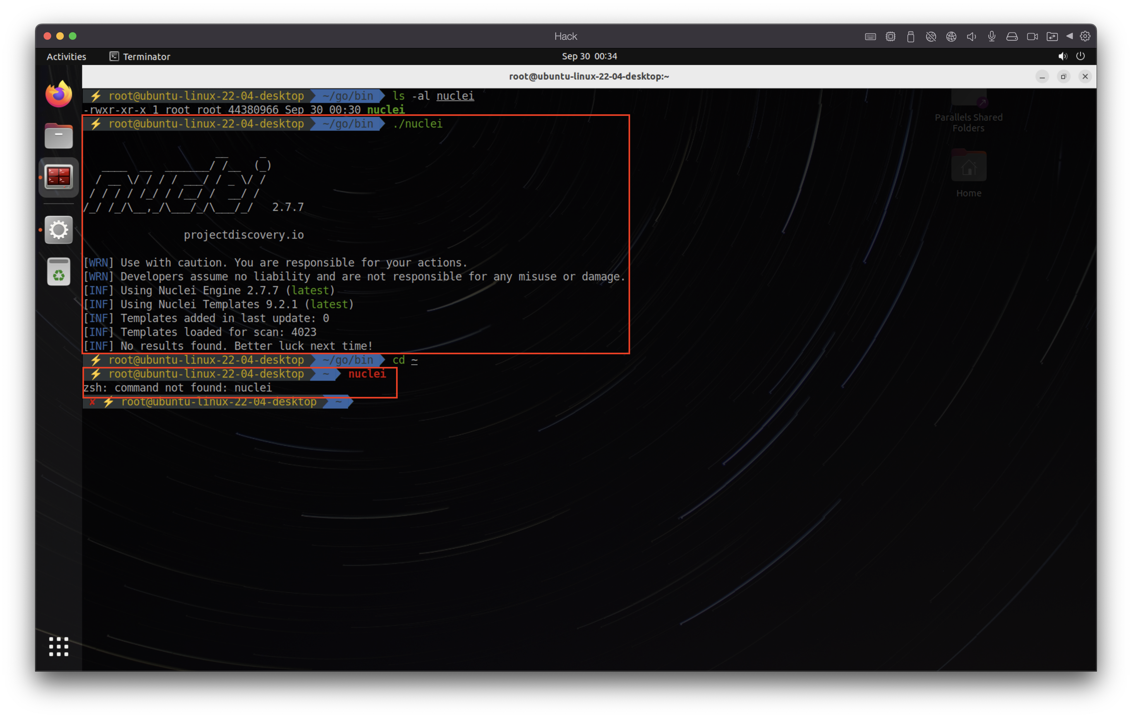Open the Parallels sound speaker icon
The width and height of the screenshot is (1132, 718).
coord(971,37)
